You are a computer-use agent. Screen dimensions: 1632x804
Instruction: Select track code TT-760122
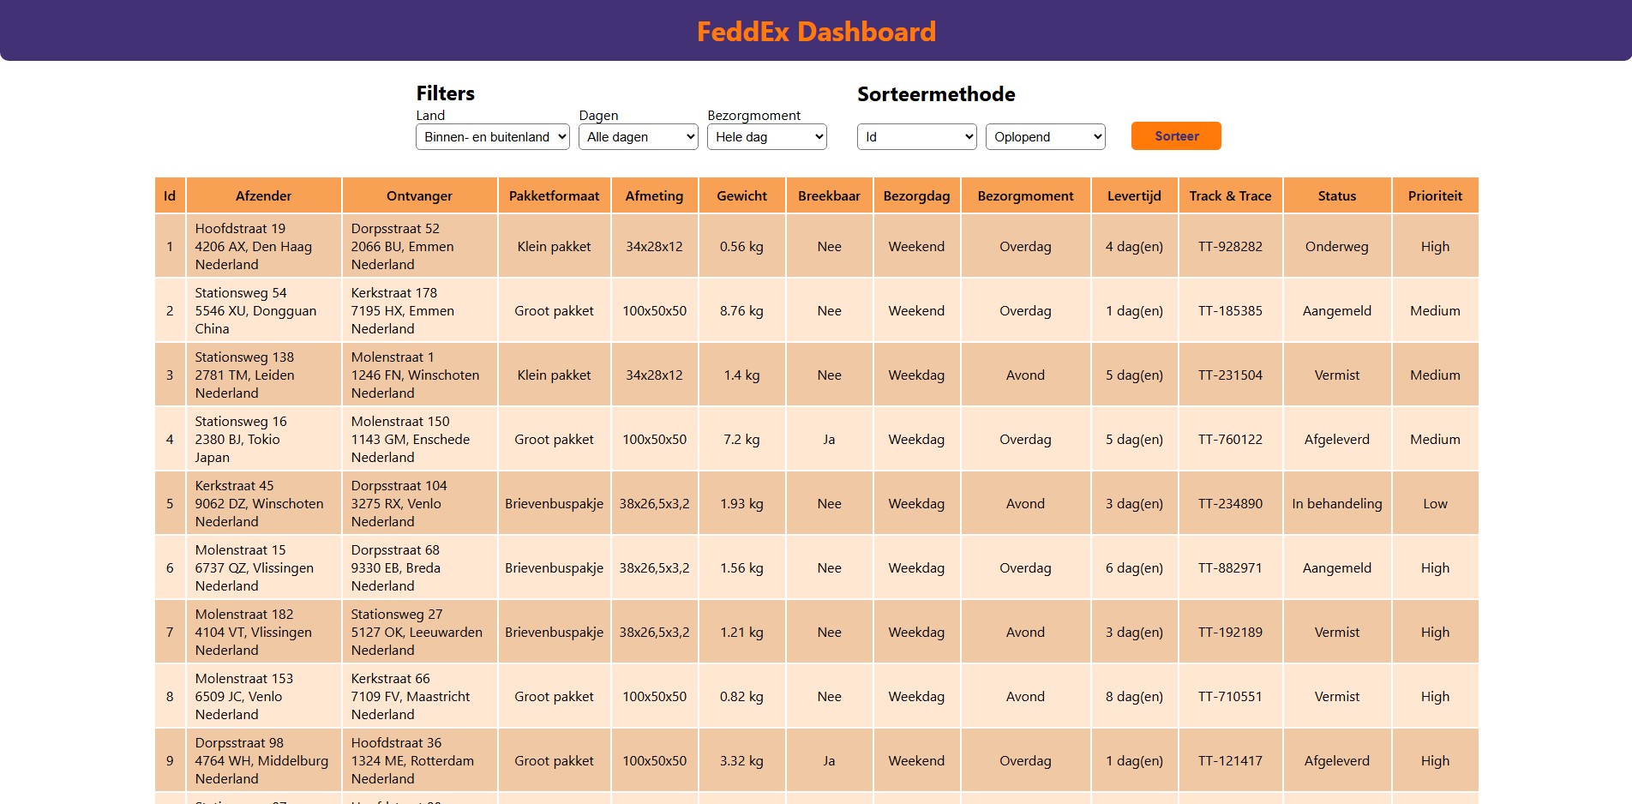pos(1230,440)
